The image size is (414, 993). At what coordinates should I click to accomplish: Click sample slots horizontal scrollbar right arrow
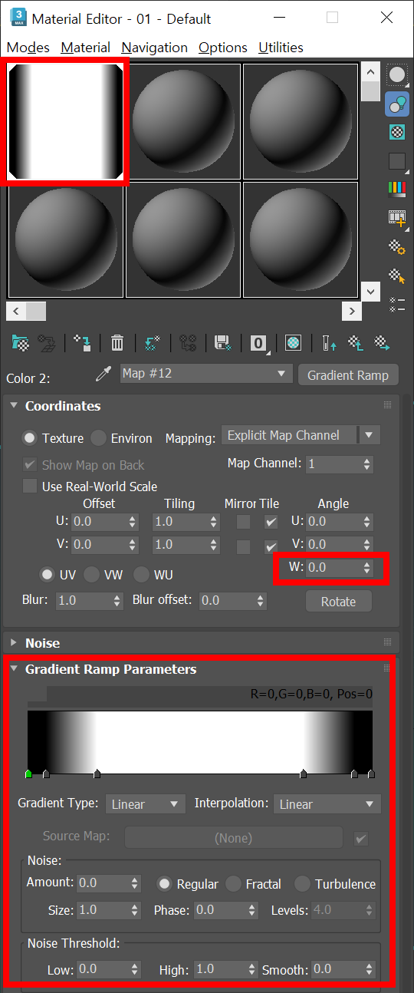point(352,311)
